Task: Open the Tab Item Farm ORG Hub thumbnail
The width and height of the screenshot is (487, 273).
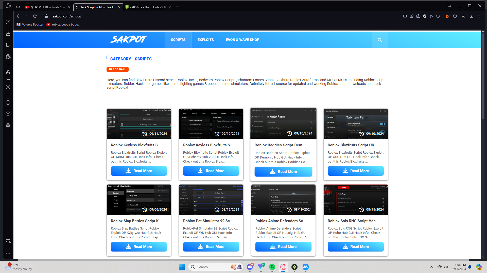Action: point(356,124)
